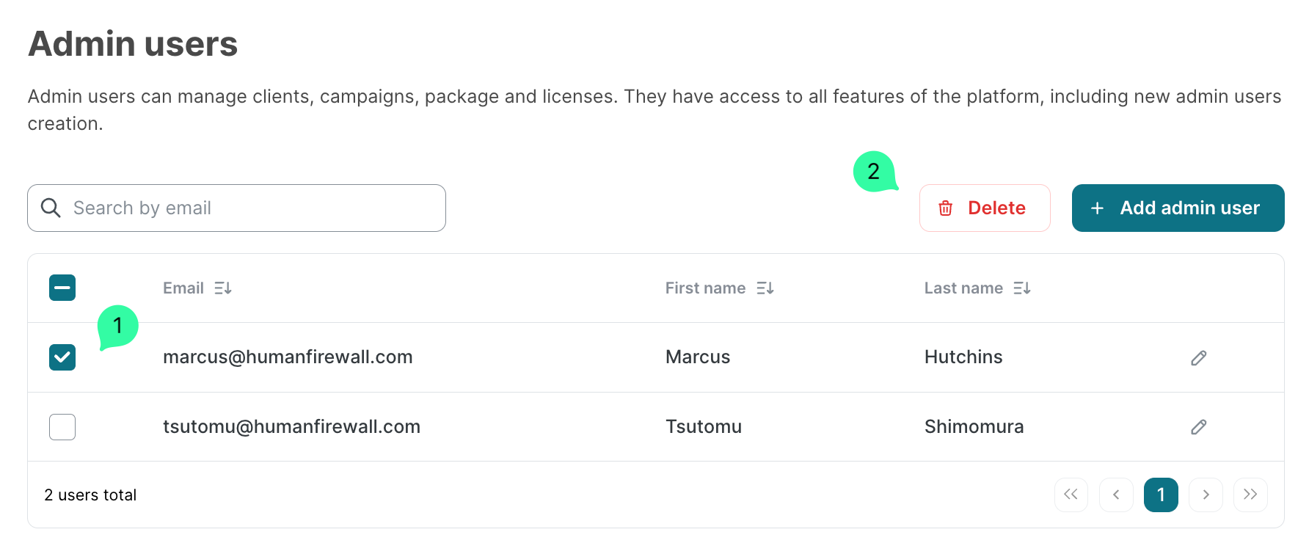Go to the next page
Screen dimensions: 1309x543
tap(1206, 495)
